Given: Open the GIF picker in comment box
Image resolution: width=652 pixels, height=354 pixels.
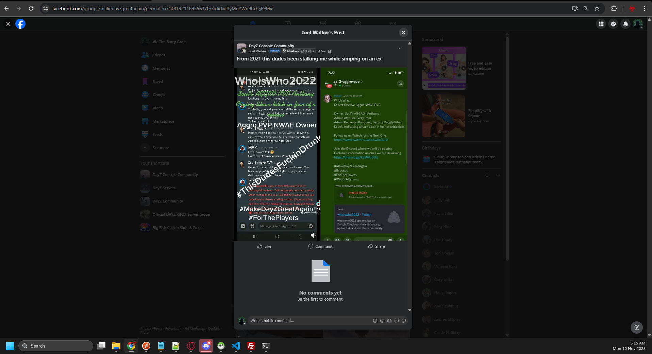Looking at the screenshot, I should 397,321.
